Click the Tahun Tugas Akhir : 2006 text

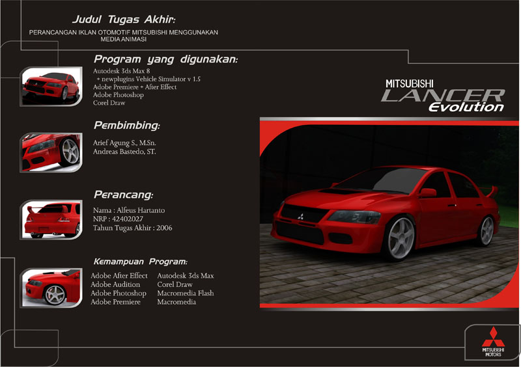click(133, 228)
